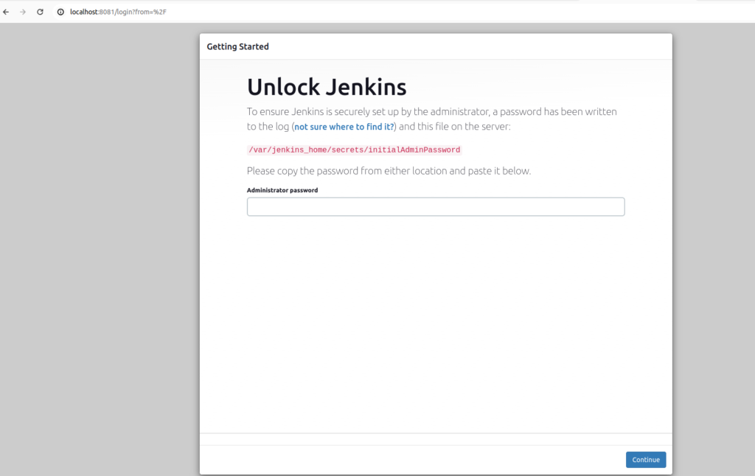Open the 'not sure where to find it?' link
755x476 pixels.
pyautogui.click(x=344, y=127)
